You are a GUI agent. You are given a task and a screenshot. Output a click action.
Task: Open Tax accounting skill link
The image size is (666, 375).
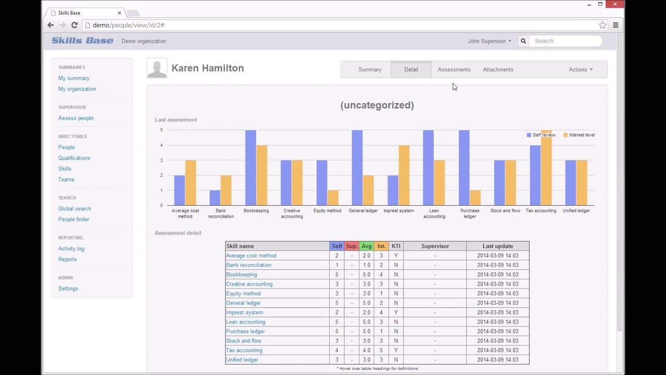[244, 351]
